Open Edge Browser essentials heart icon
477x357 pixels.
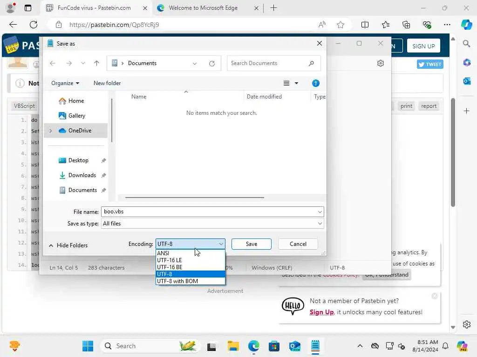tap(427, 25)
